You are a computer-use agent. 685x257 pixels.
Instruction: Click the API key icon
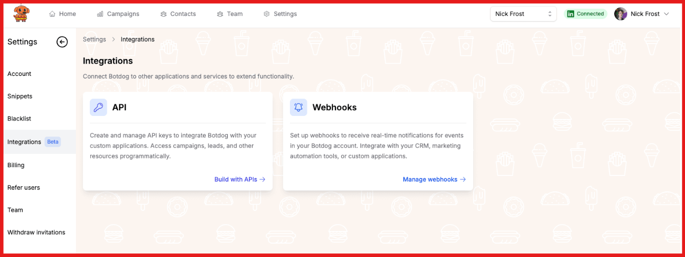(99, 107)
